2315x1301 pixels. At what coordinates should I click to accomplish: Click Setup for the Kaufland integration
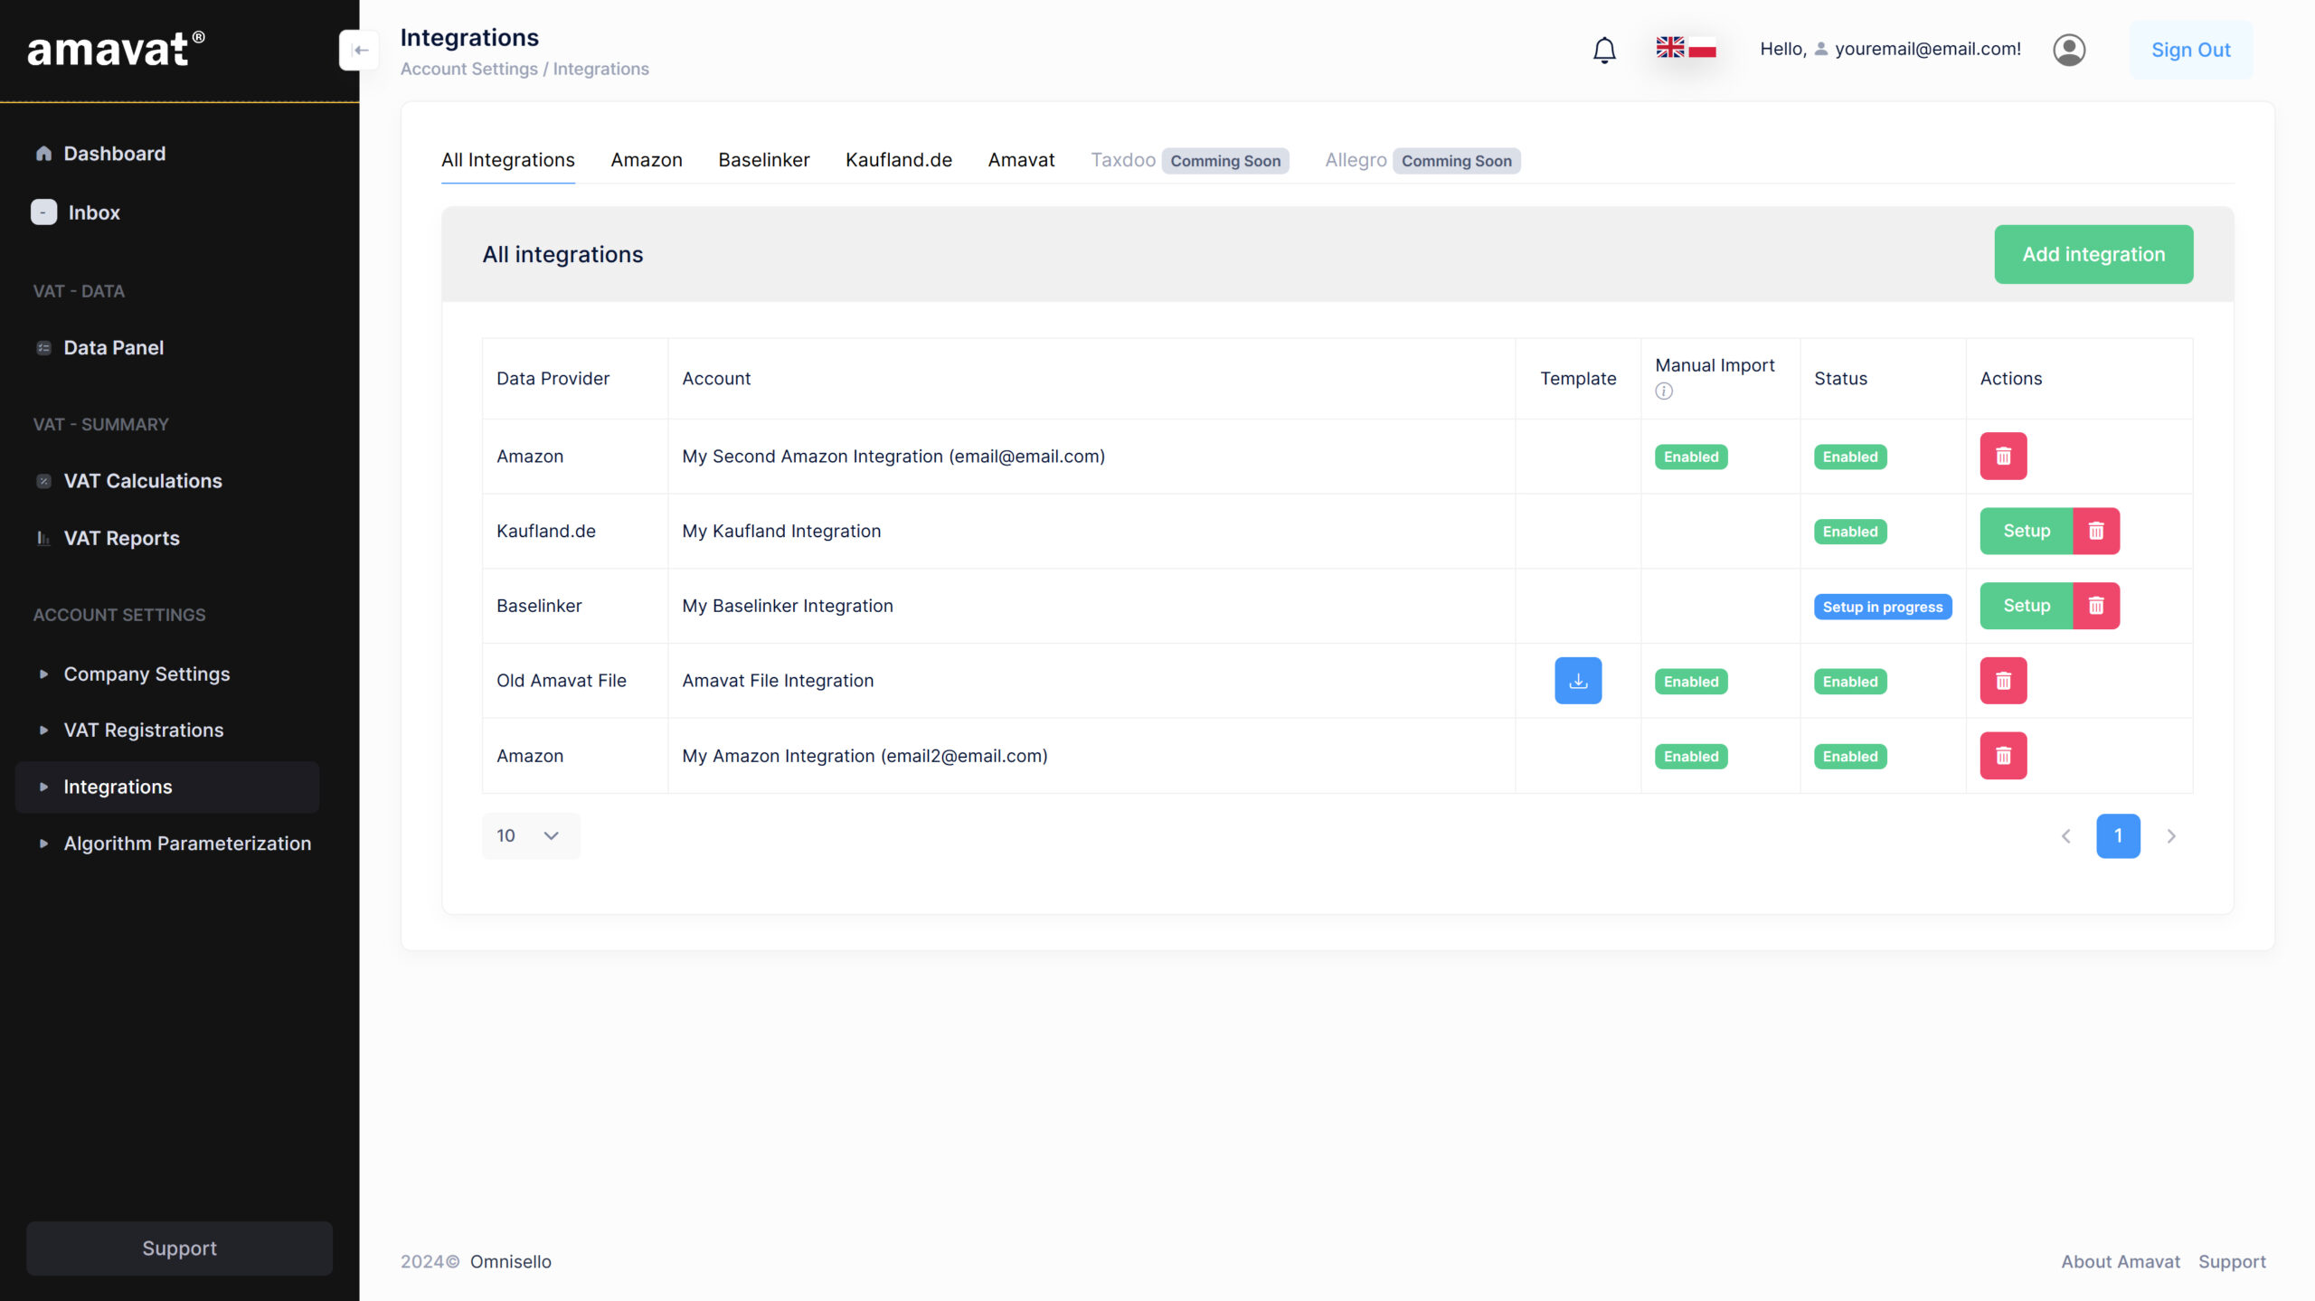point(2026,531)
